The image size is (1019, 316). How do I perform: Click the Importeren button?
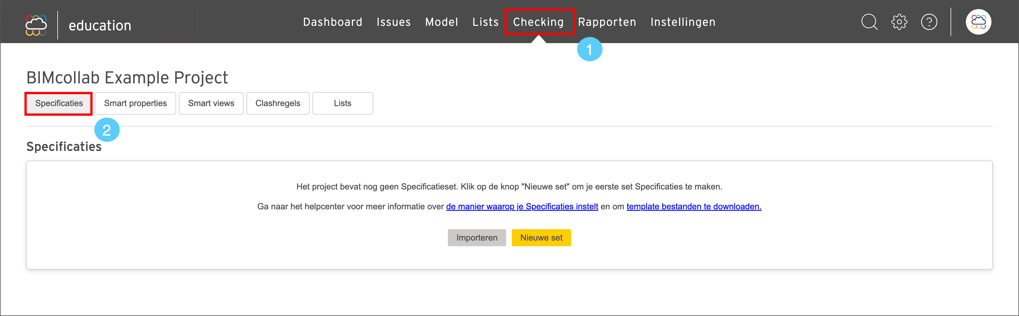coord(477,238)
